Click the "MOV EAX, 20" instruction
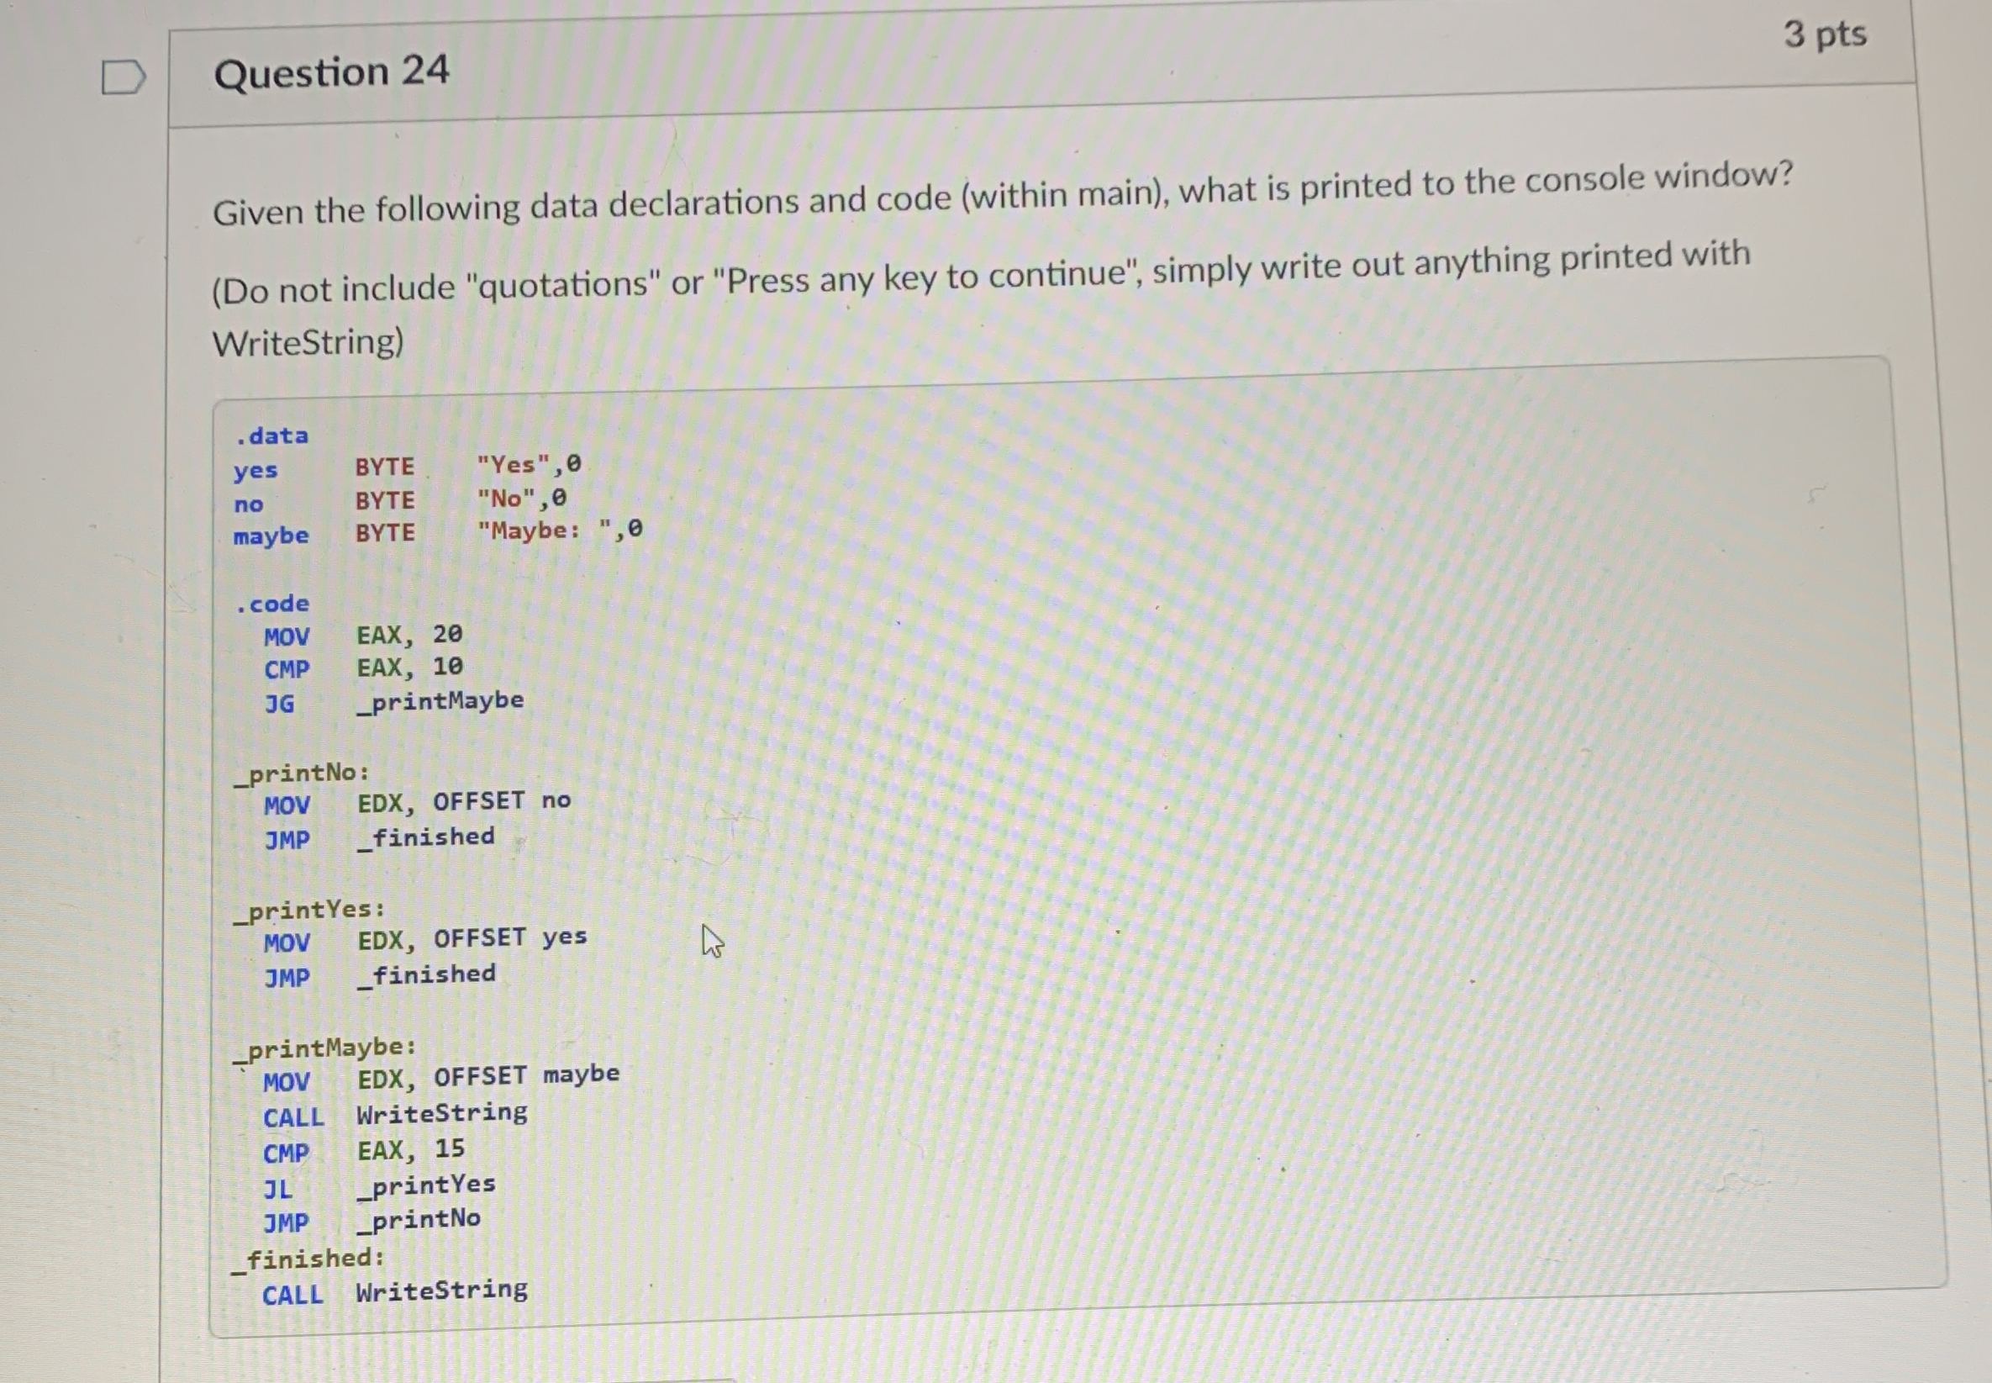Viewport: 1992px width, 1383px height. [364, 636]
